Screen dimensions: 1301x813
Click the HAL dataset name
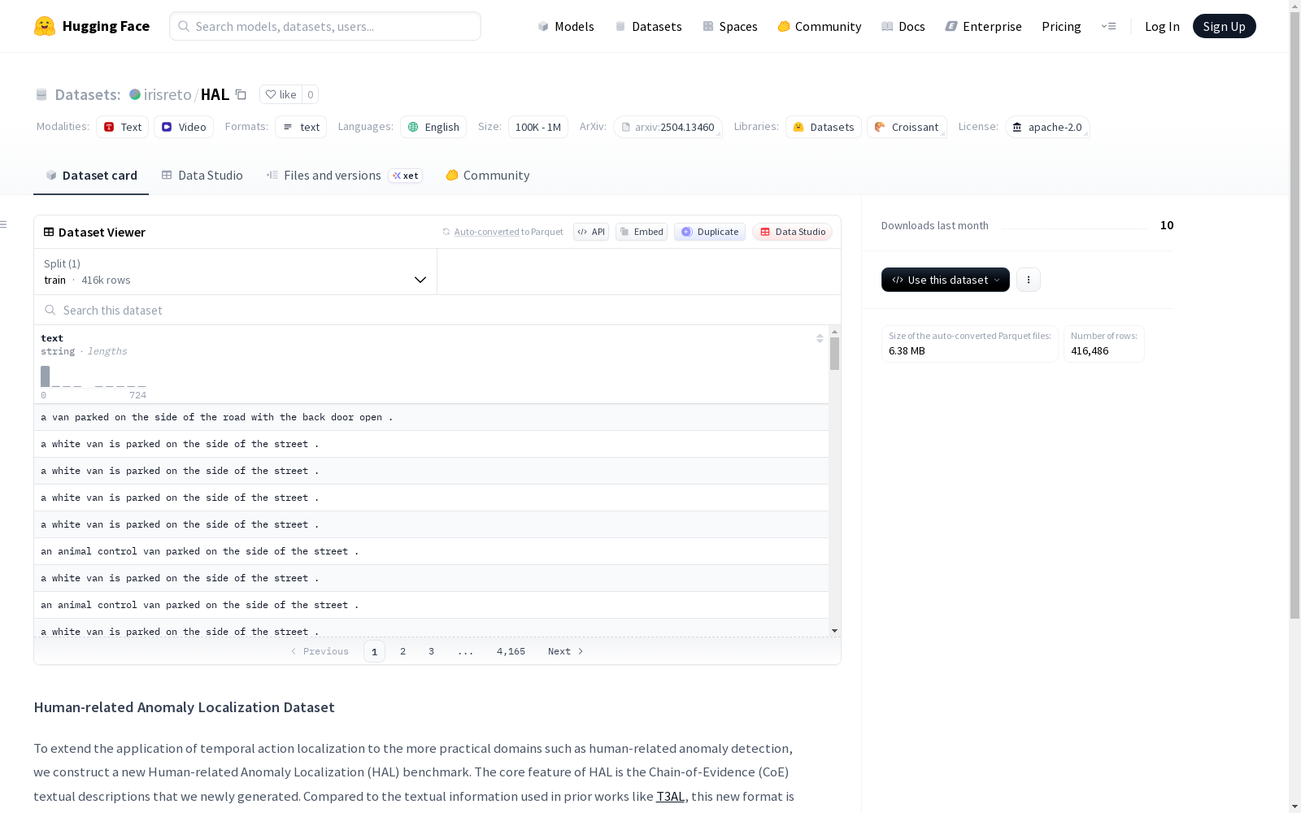click(215, 94)
